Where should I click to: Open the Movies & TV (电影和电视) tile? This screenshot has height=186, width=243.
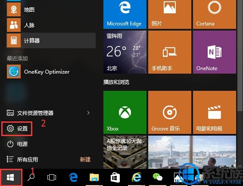click(x=215, y=112)
